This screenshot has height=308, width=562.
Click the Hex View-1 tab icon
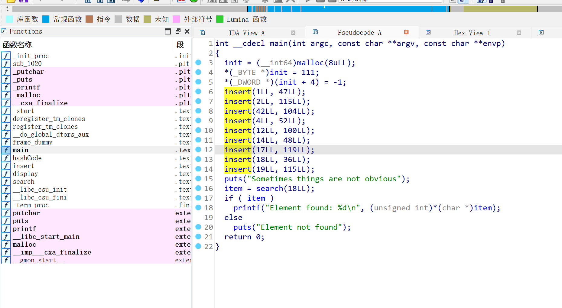click(428, 32)
